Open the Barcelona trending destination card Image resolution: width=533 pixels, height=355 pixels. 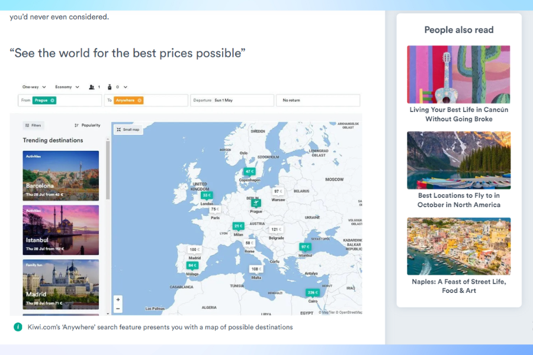pos(61,176)
